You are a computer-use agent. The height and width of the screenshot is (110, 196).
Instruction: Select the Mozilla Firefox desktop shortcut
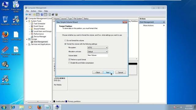[x=5, y=37]
